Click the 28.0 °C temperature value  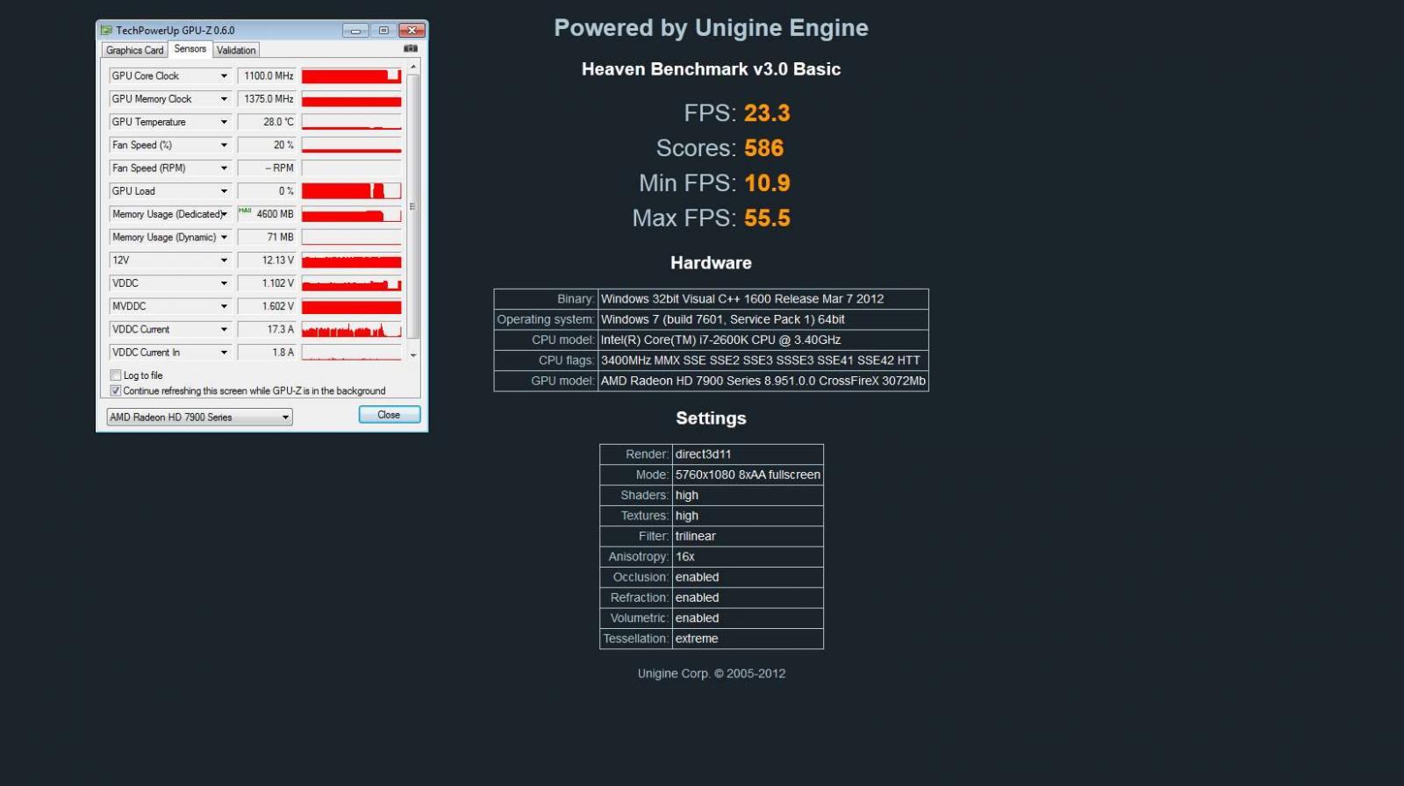[267, 122]
